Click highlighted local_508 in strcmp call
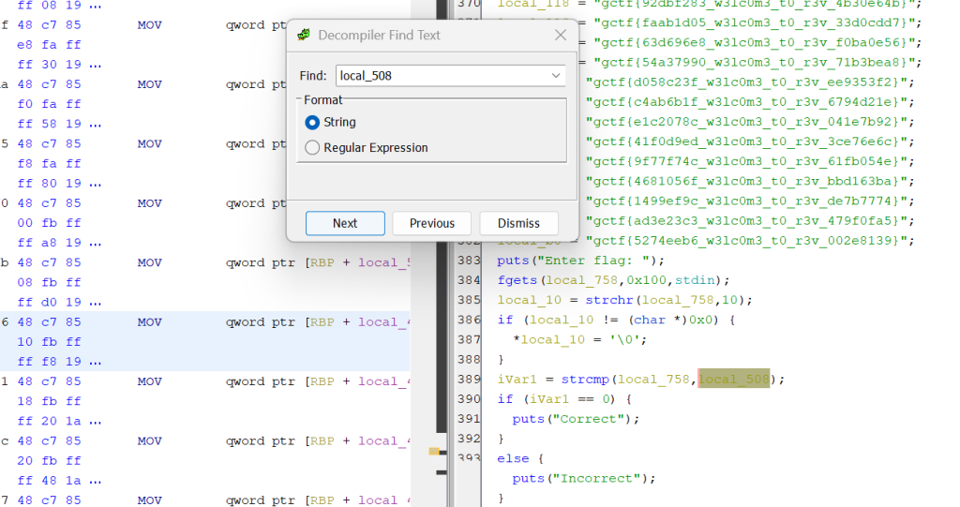 [x=733, y=379]
